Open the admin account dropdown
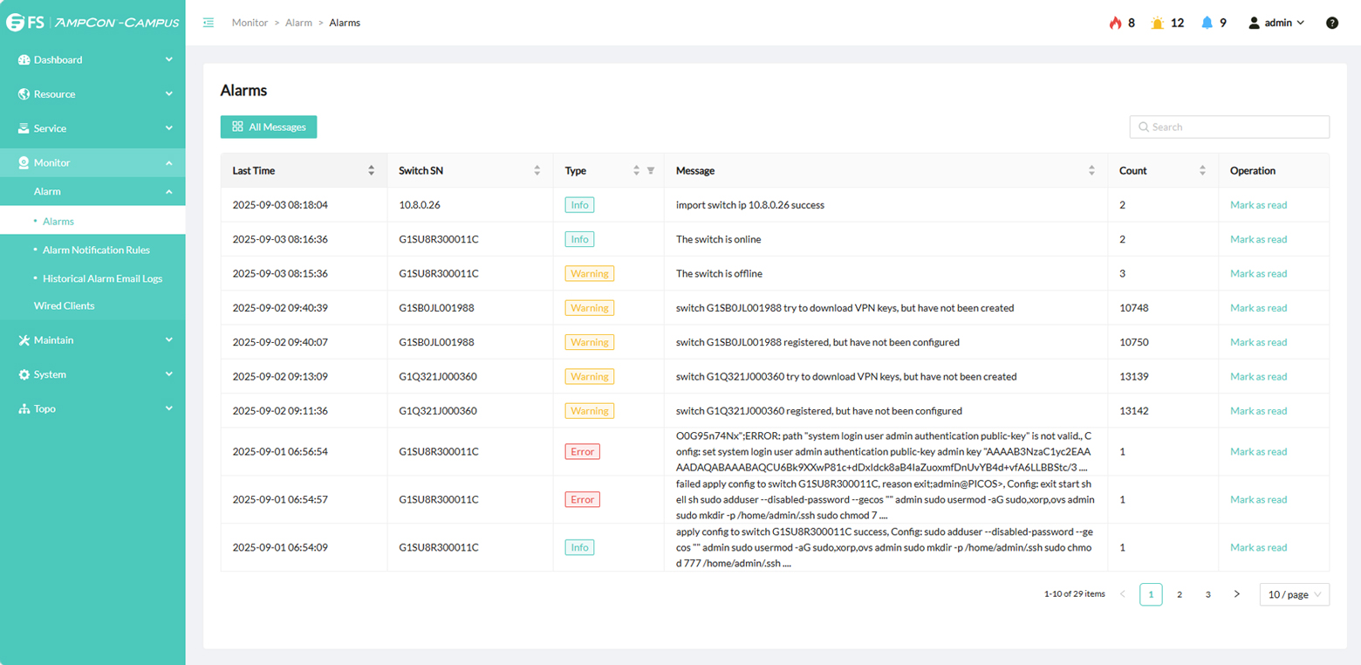 1276,23
